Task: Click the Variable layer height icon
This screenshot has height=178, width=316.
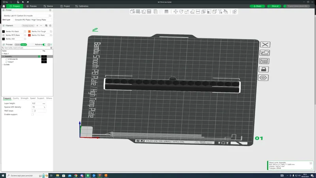Action: pyautogui.click(x=166, y=11)
